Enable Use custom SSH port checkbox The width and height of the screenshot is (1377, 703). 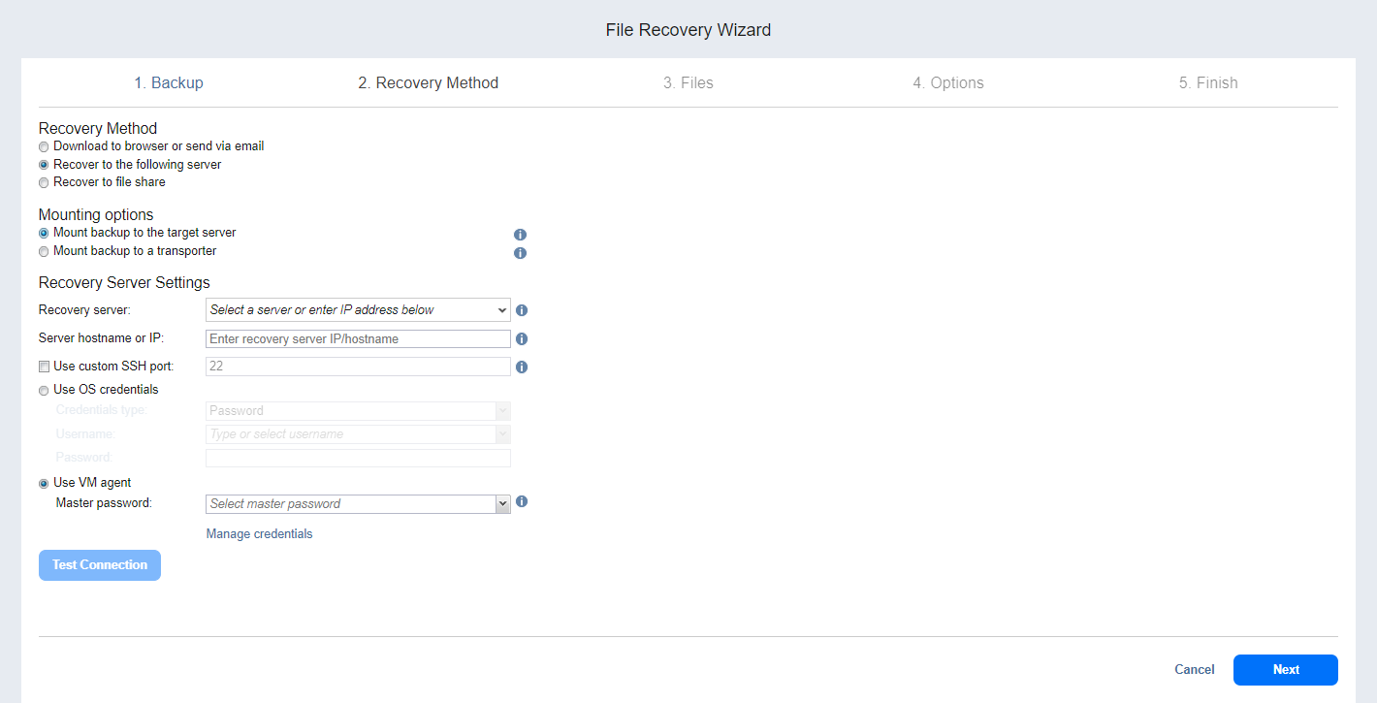point(44,367)
